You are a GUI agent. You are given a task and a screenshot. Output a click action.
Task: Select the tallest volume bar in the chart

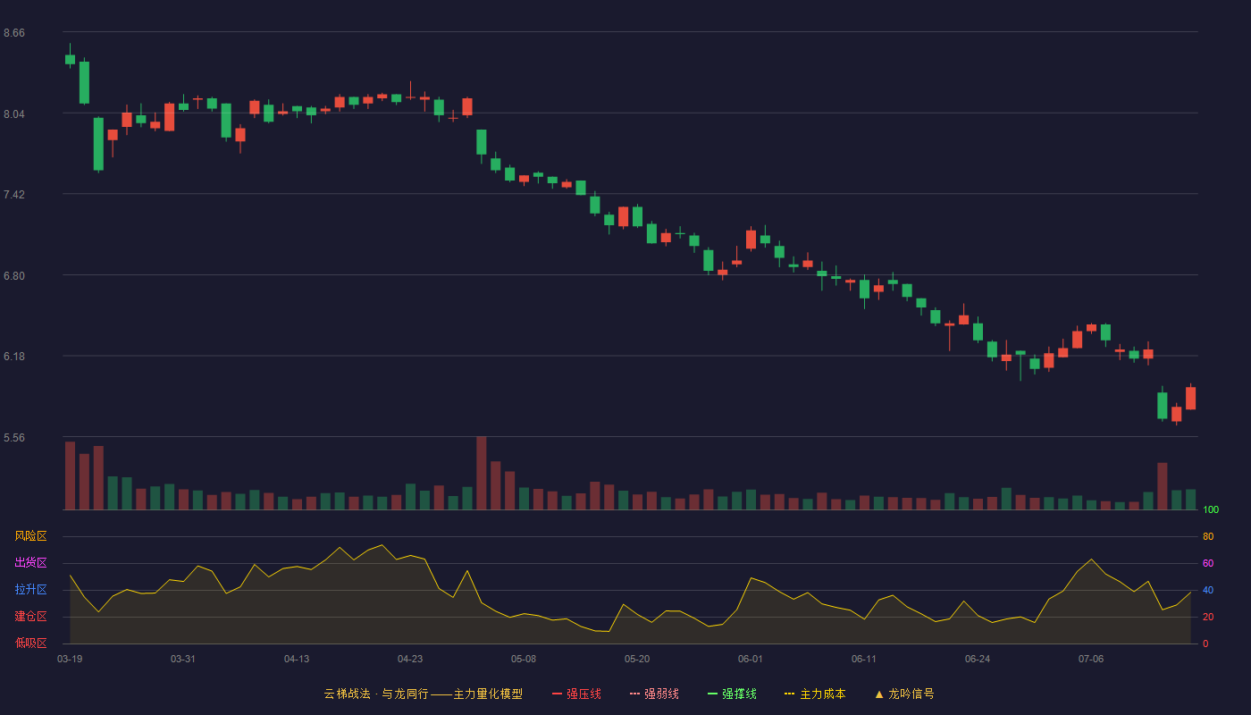(482, 473)
